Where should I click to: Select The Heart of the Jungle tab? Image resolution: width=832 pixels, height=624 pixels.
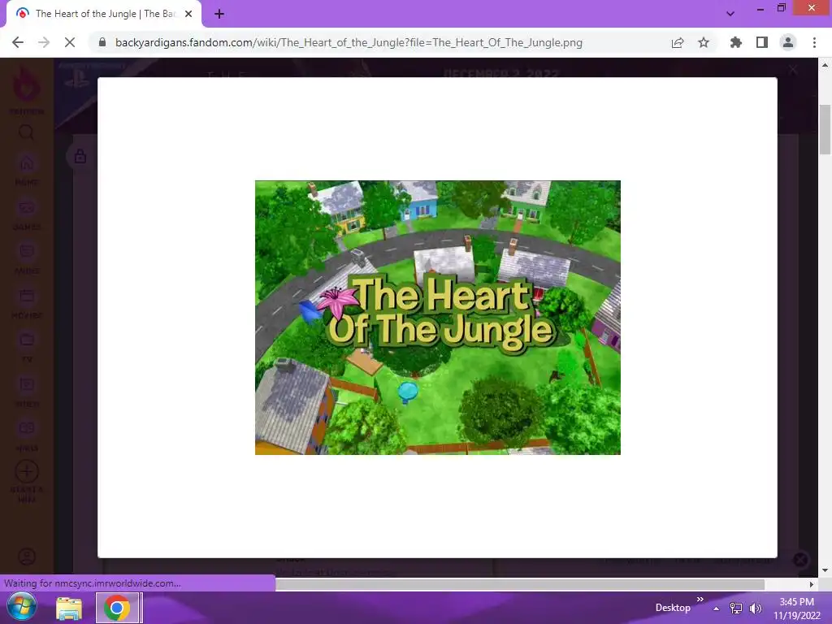104,14
